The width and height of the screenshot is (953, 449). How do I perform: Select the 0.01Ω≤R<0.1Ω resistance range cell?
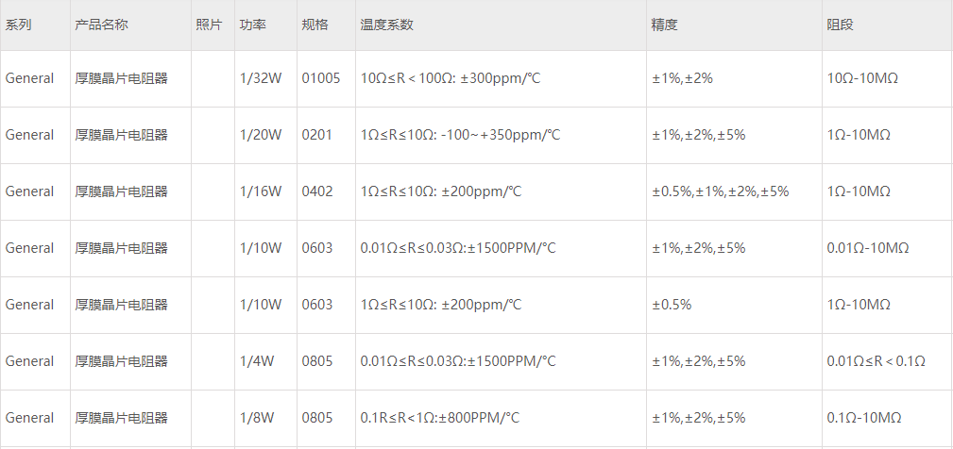click(x=876, y=361)
